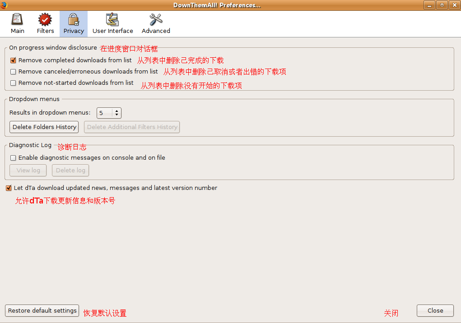Viewport: 461px width, 323px height.
Task: Click the Delete log button
Action: pos(70,171)
